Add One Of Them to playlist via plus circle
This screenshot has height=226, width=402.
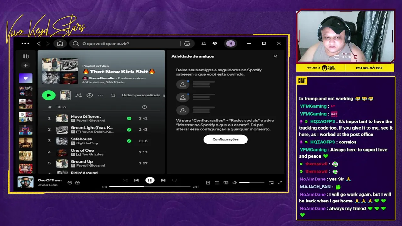[77, 183]
